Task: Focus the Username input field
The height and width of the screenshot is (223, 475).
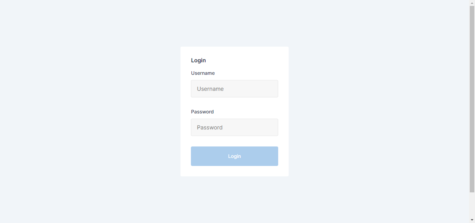Action: coord(234,89)
